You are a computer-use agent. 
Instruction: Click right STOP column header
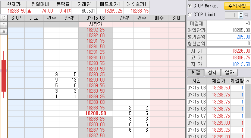[177, 18]
